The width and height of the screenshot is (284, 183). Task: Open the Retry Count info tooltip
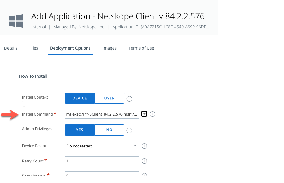coord(144,161)
